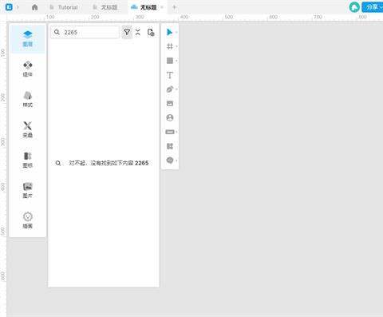Click the no-results message for 2265
The image size is (383, 317).
(x=102, y=163)
